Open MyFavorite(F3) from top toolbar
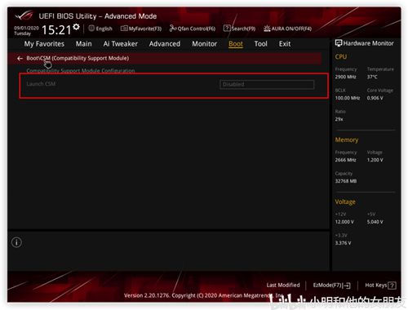This screenshot has width=408, height=310. pyautogui.click(x=141, y=29)
